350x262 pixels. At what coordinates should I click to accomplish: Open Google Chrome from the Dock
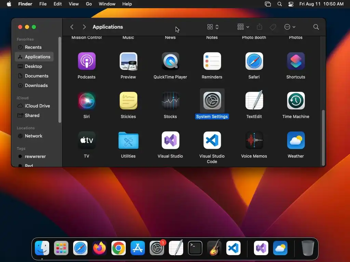coord(119,248)
